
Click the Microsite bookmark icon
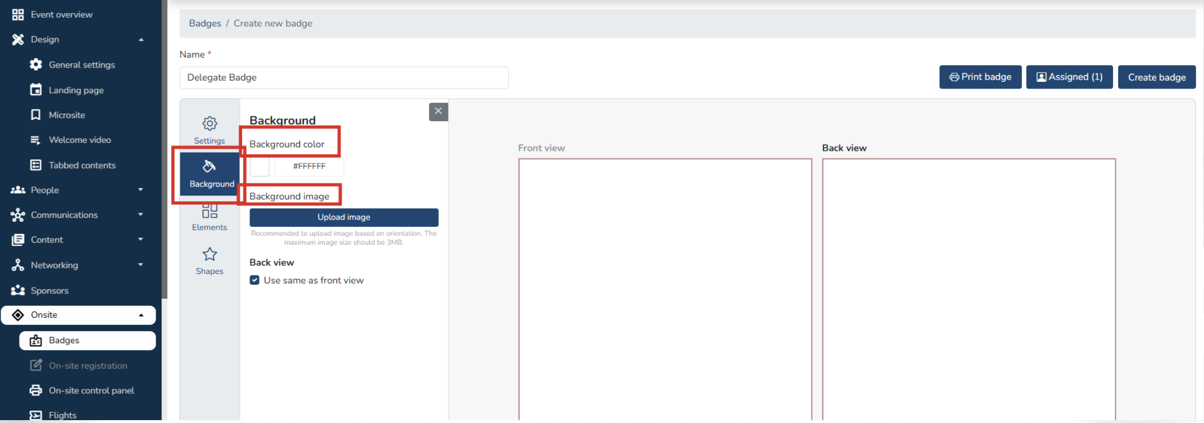point(36,115)
